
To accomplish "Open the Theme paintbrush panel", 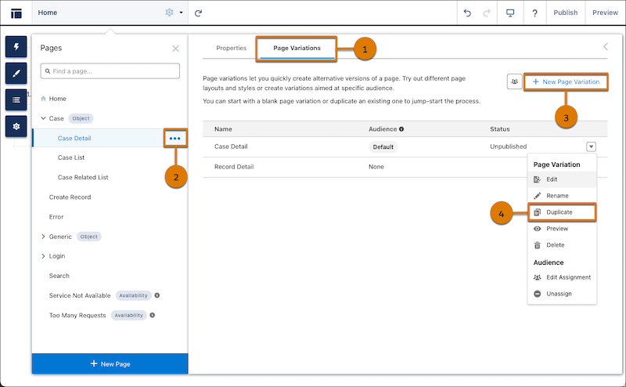I will [16, 73].
